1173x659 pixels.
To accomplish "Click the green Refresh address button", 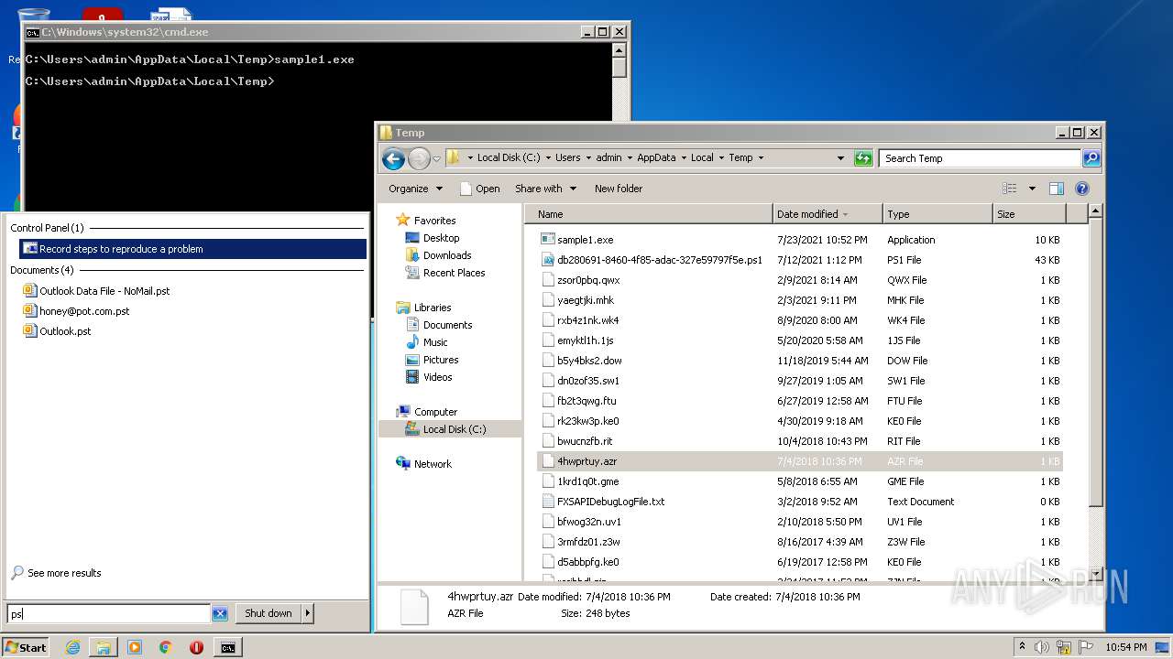I will point(863,158).
